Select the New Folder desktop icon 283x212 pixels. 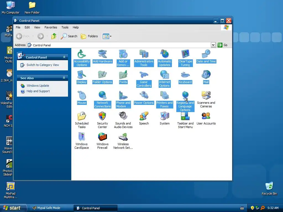click(32, 7)
